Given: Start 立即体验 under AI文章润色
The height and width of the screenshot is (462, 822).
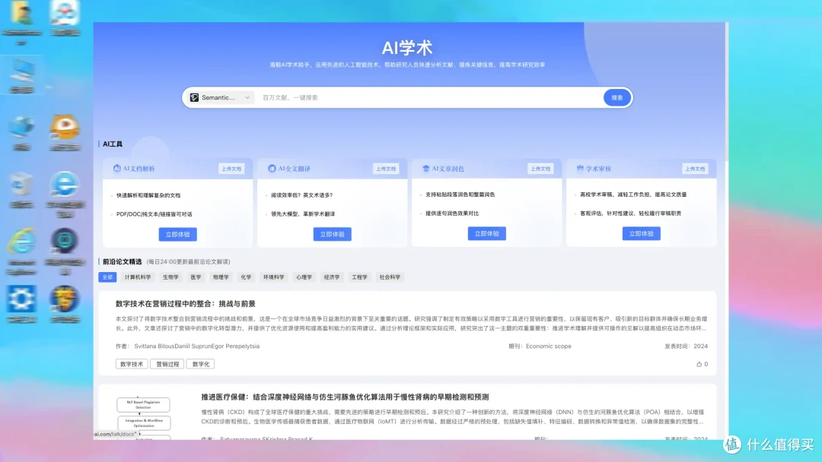Looking at the screenshot, I should pyautogui.click(x=486, y=234).
